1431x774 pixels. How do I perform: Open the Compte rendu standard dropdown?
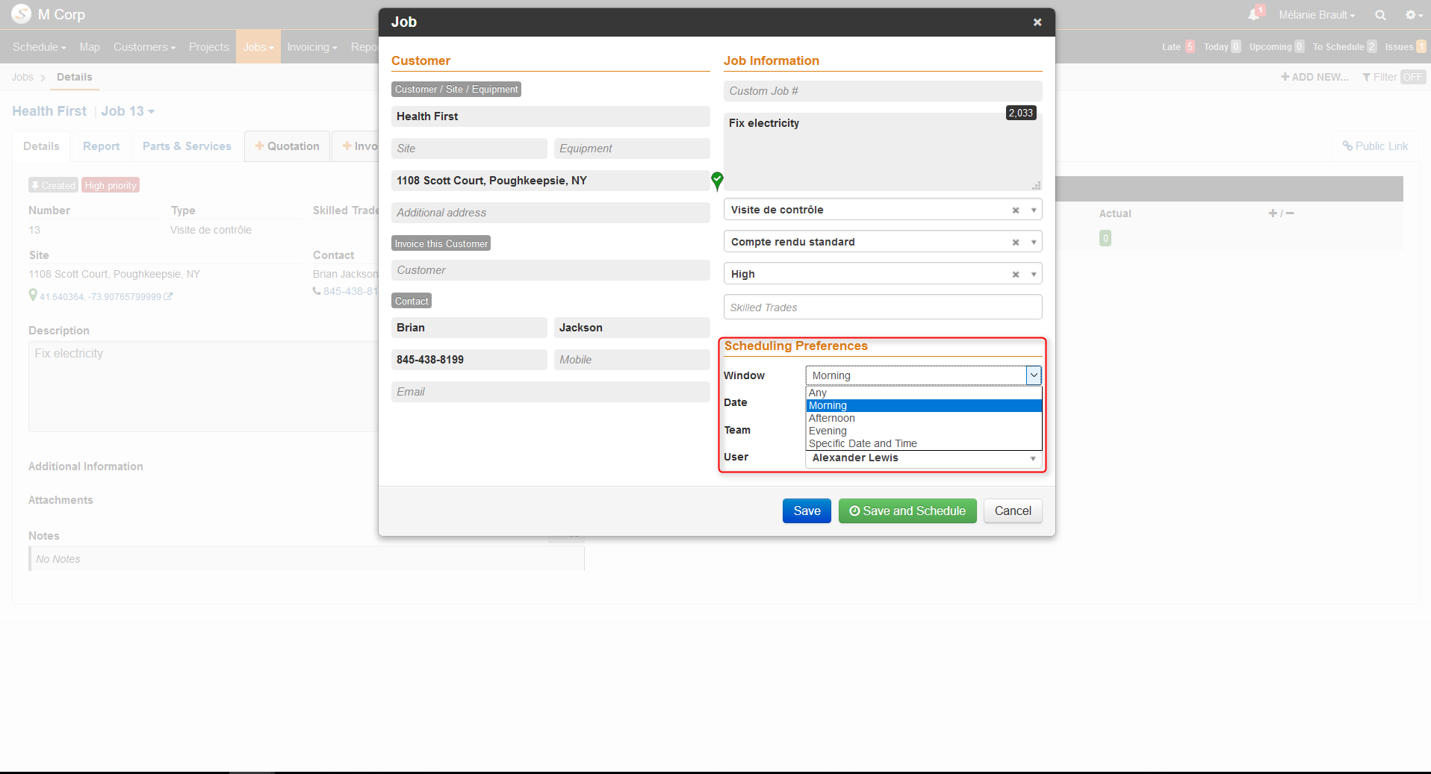point(883,242)
